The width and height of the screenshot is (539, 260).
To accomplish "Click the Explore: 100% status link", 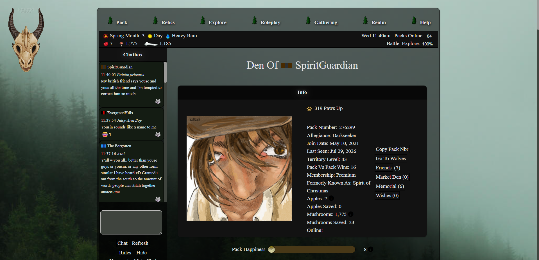I will [417, 43].
